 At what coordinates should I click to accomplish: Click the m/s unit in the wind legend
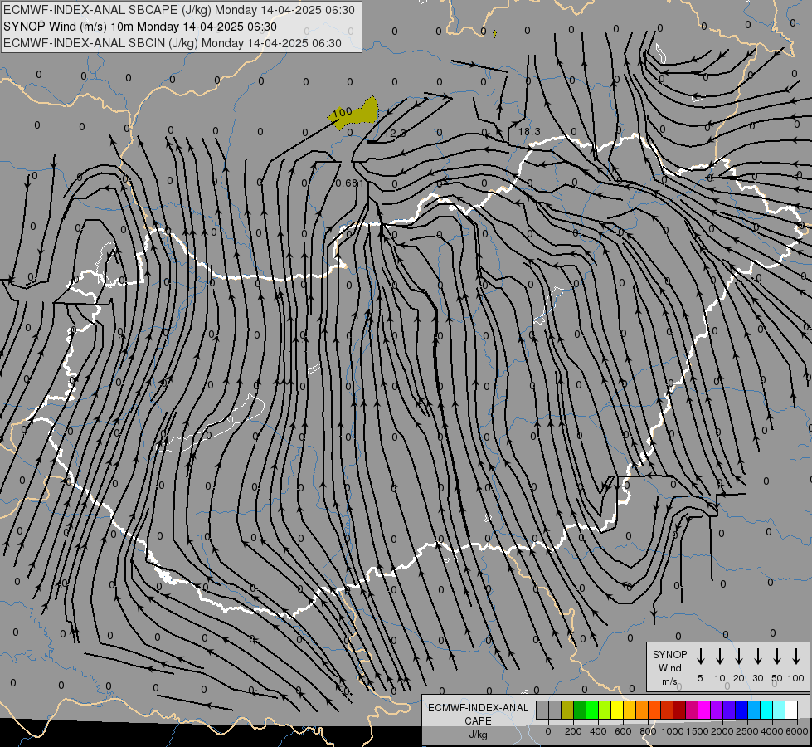669,681
